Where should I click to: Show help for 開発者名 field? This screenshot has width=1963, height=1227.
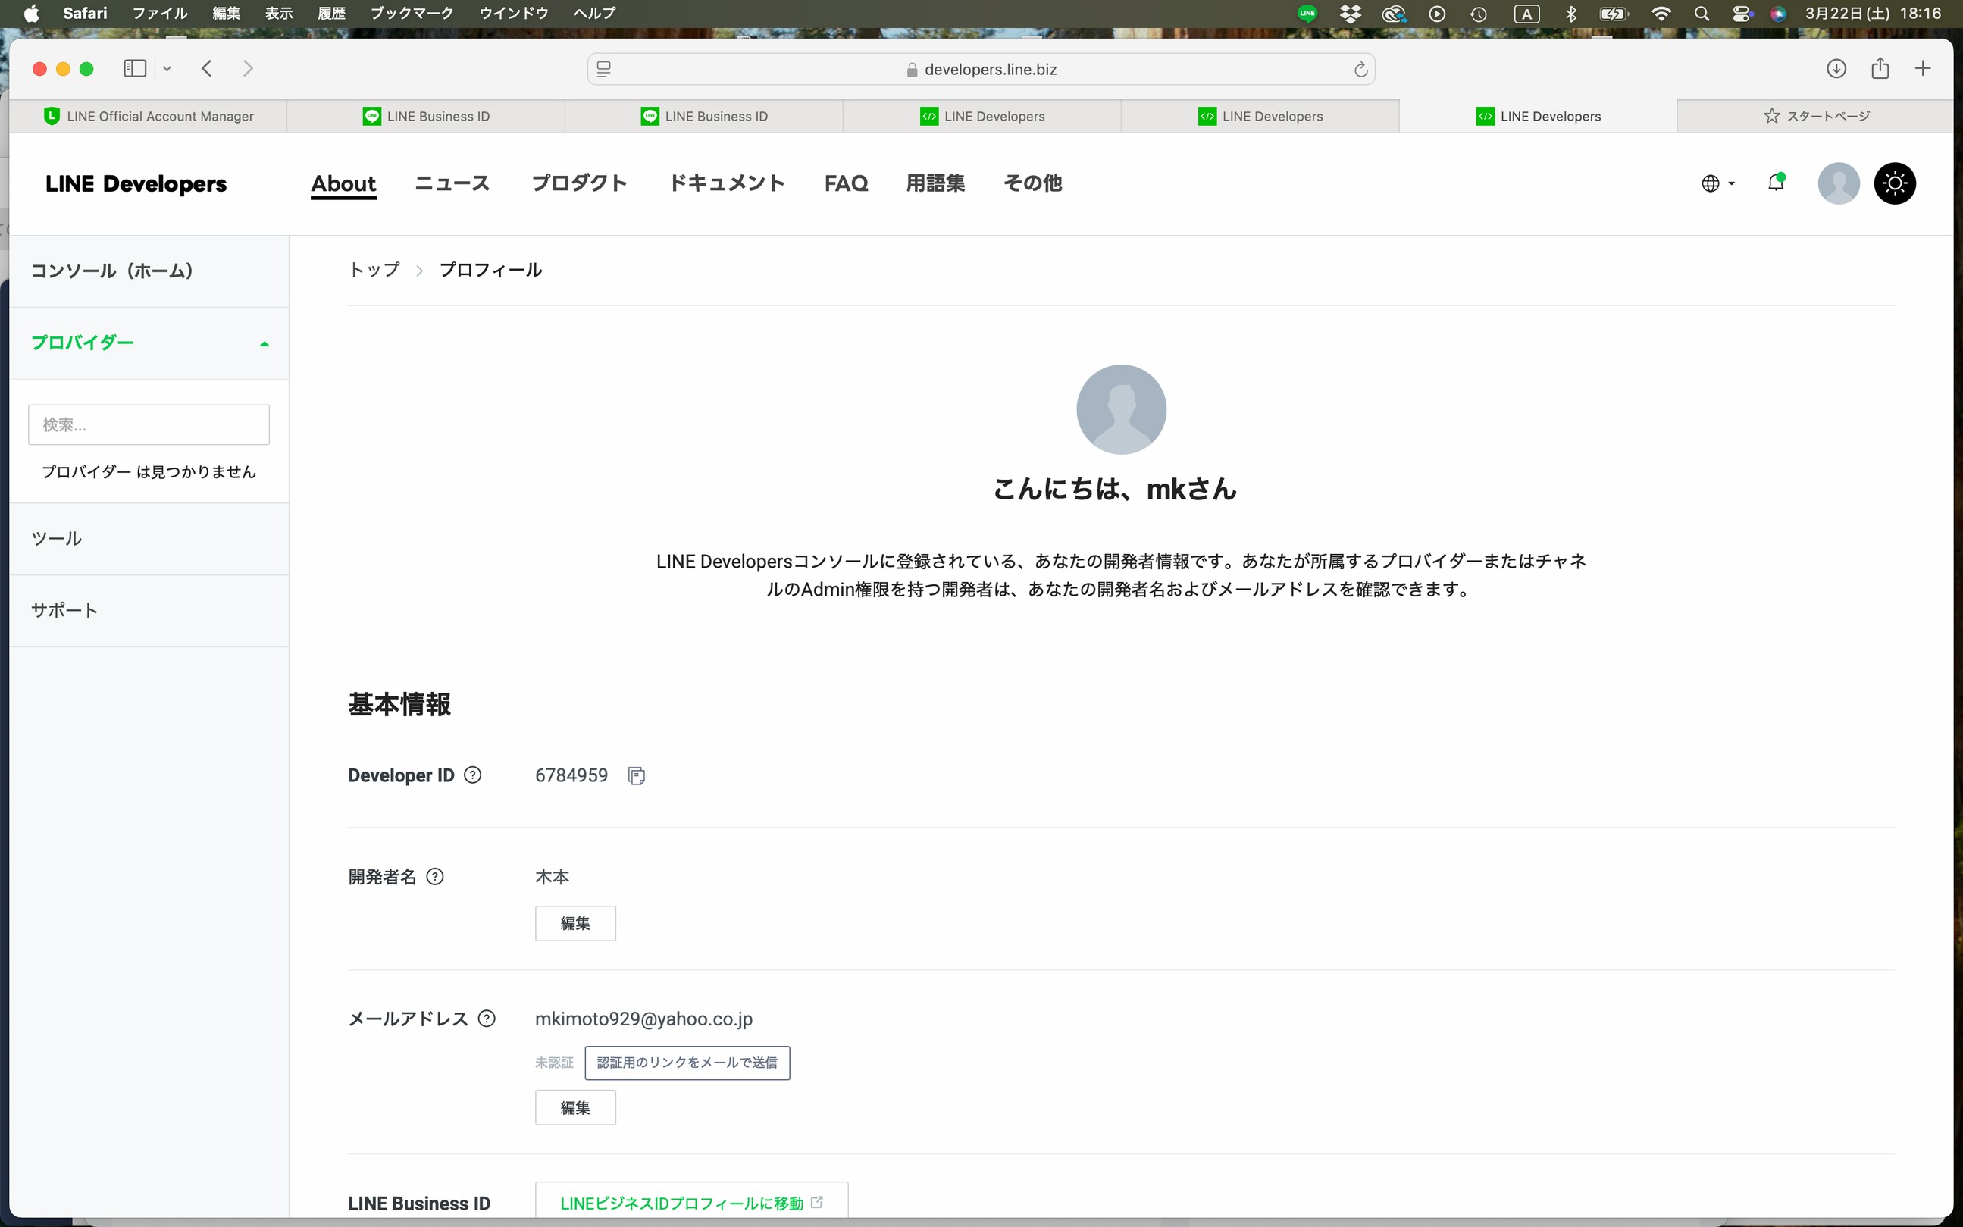click(x=435, y=876)
